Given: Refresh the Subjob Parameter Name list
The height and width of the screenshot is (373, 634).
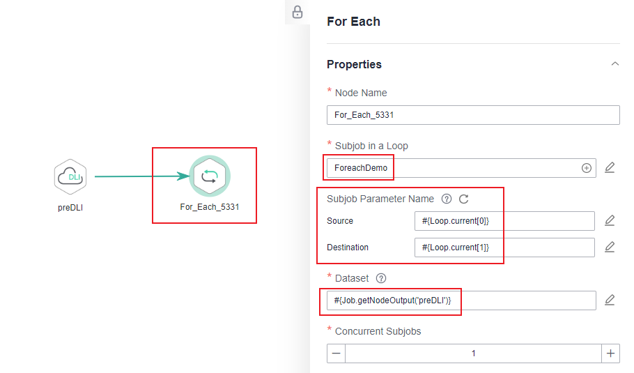Looking at the screenshot, I should point(464,199).
